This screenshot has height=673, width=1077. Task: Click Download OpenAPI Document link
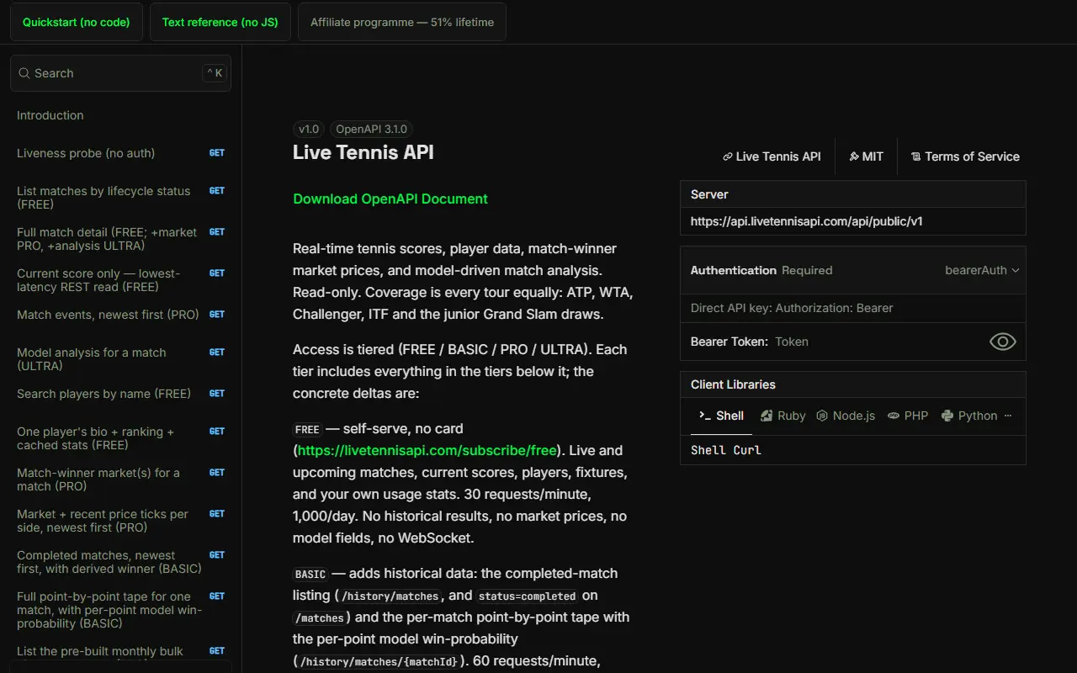390,199
